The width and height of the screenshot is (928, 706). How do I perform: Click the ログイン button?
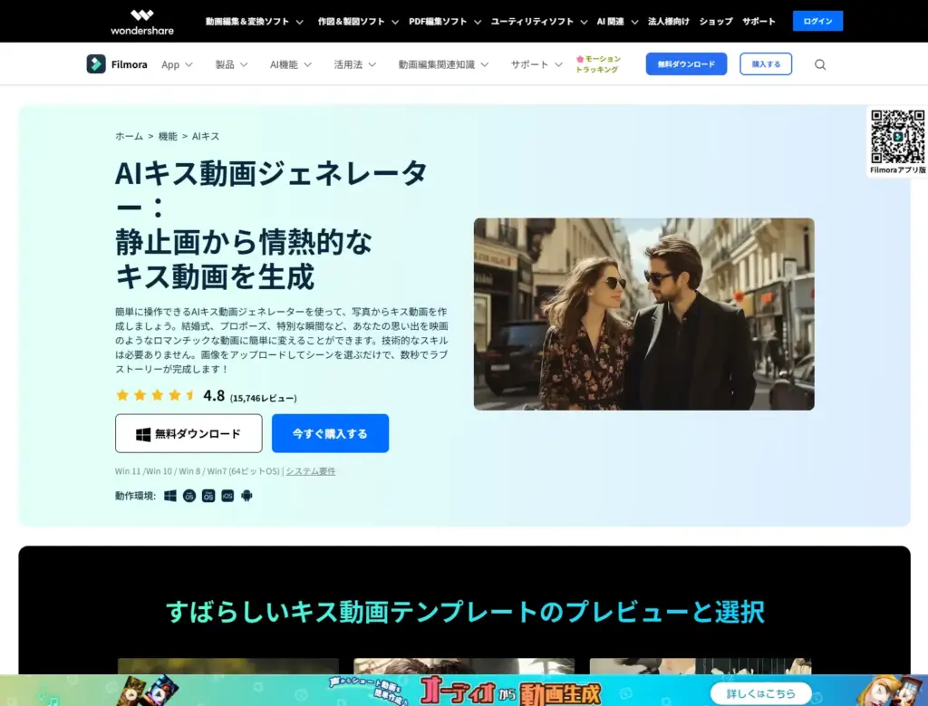tap(817, 21)
